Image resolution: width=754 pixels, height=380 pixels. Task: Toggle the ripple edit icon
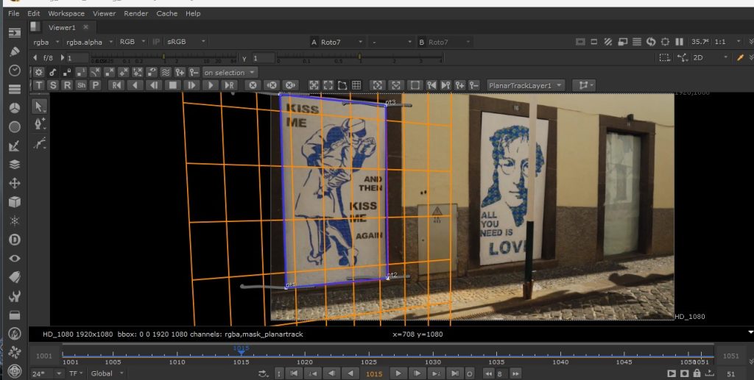[166, 73]
